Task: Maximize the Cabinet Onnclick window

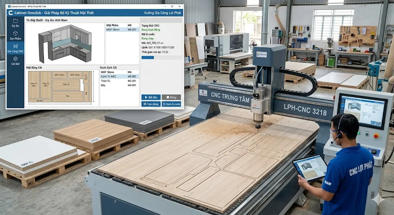Action: [x=172, y=7]
